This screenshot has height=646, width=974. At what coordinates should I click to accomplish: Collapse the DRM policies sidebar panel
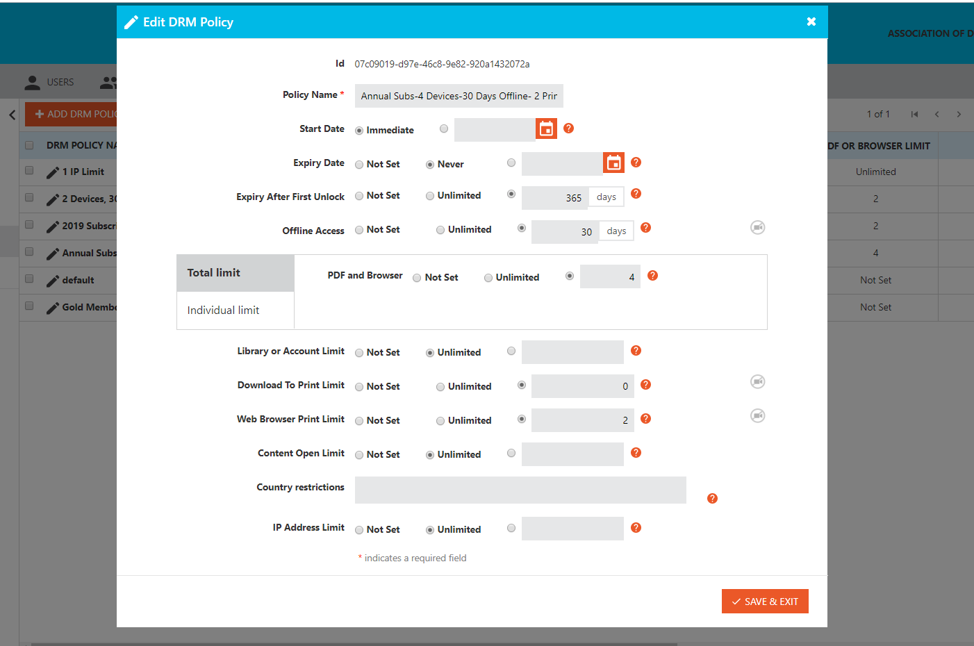(x=11, y=114)
